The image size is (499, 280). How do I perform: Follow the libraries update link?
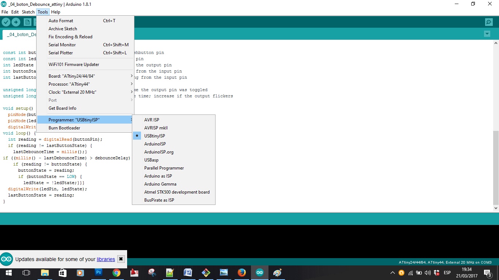point(106,259)
